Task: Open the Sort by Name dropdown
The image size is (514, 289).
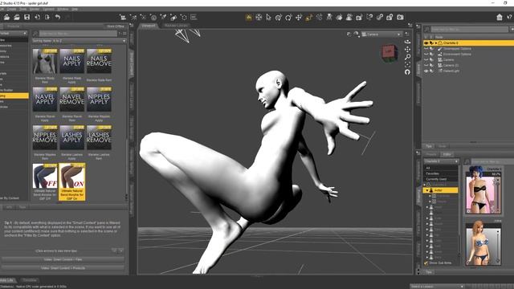Action: (x=79, y=41)
